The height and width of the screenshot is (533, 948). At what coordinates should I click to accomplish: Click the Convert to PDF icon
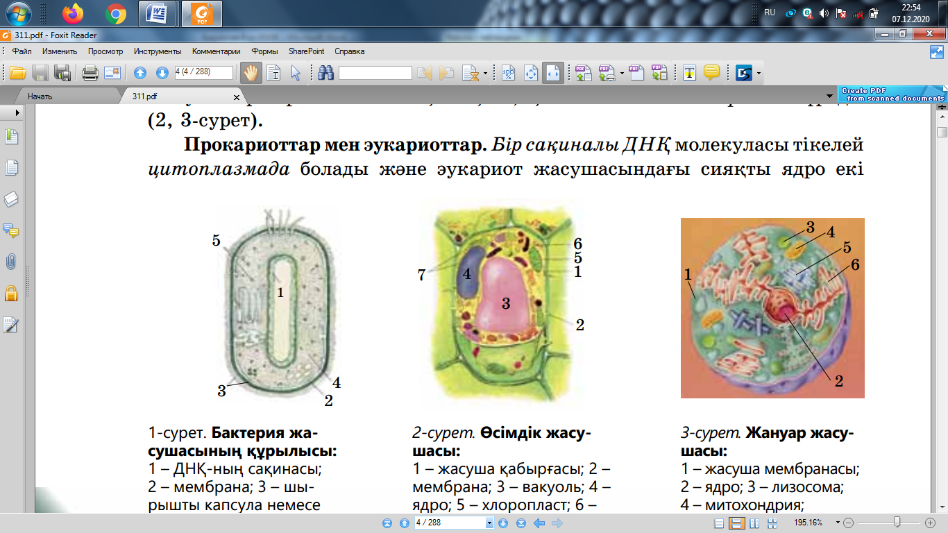click(583, 73)
